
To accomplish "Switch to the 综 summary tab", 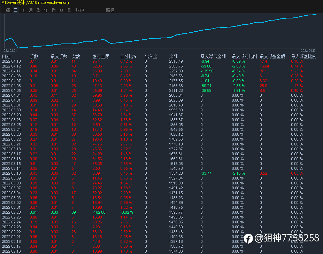I will click(x=8, y=10).
